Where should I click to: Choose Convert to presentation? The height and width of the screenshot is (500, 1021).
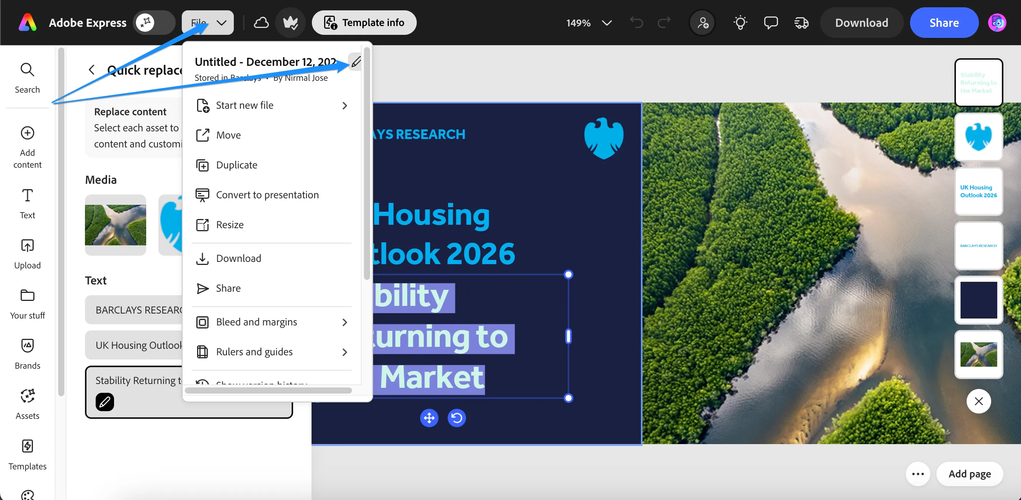tap(272, 195)
